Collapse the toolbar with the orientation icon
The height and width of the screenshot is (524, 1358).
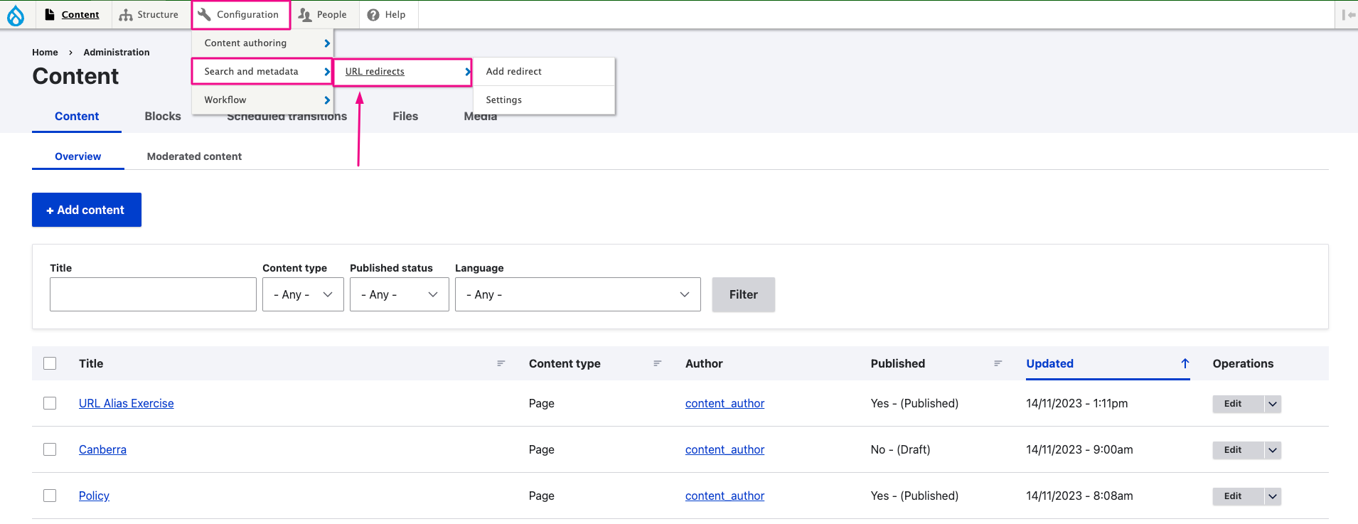pyautogui.click(x=1348, y=15)
